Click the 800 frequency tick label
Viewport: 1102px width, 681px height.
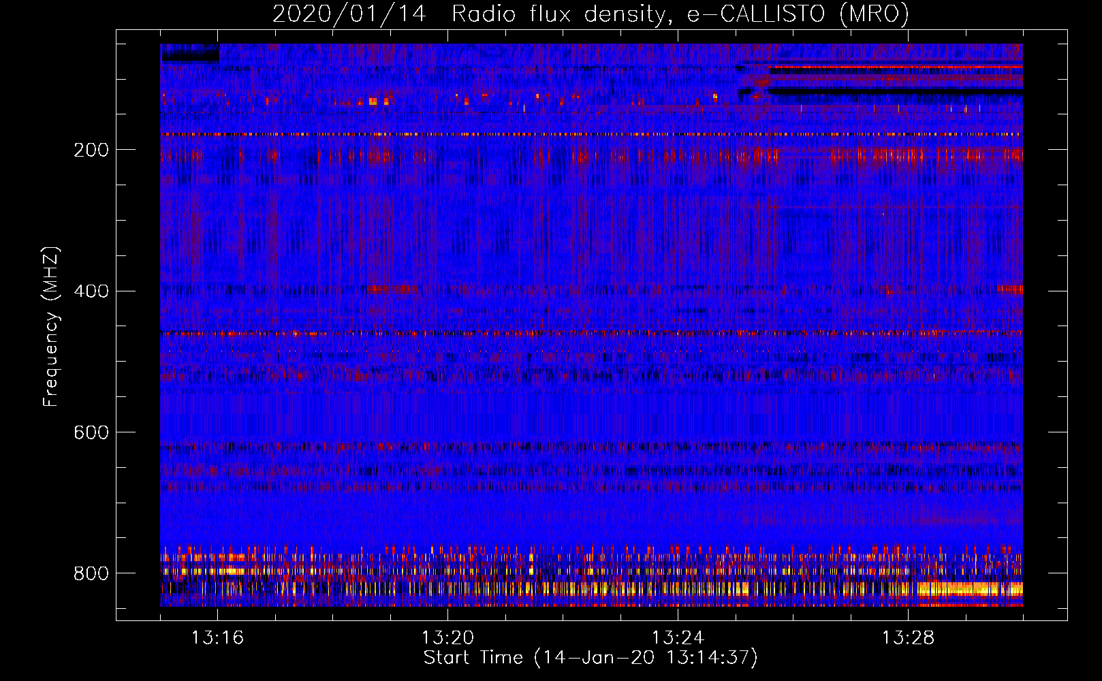(91, 573)
